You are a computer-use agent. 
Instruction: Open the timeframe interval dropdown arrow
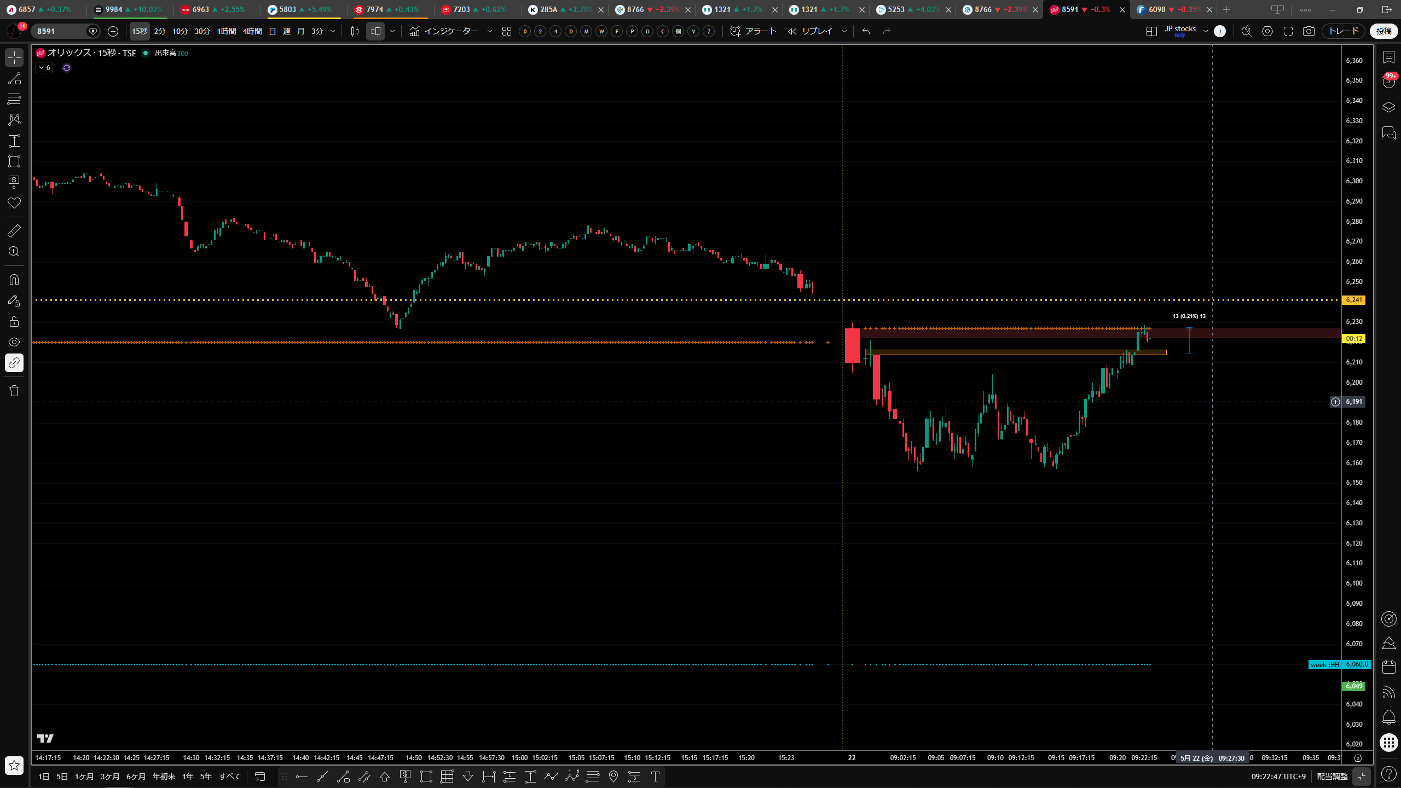(332, 31)
